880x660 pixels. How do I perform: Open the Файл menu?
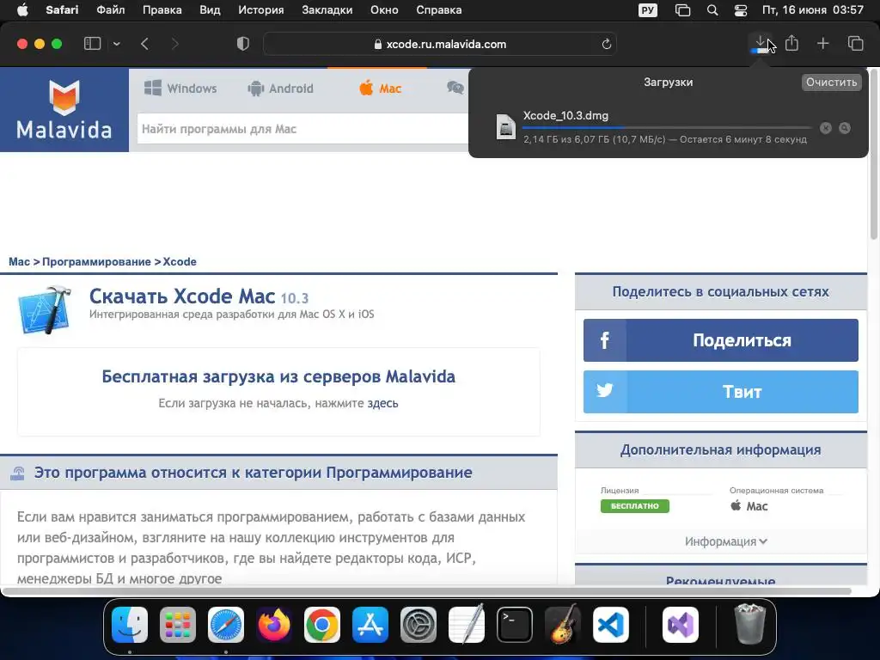111,10
